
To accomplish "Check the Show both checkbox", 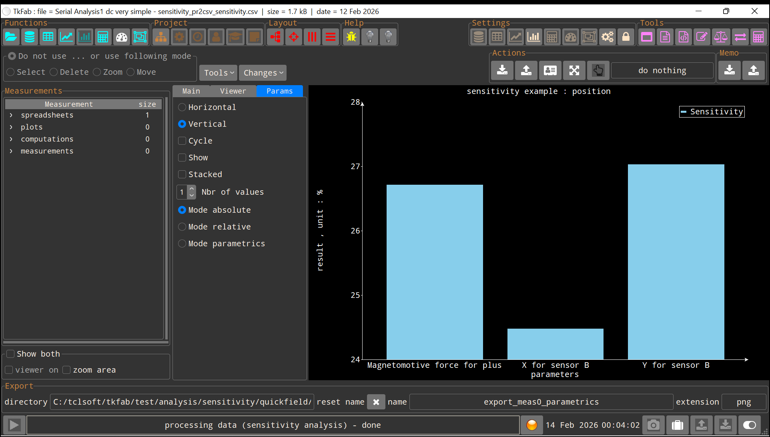I will 11,354.
